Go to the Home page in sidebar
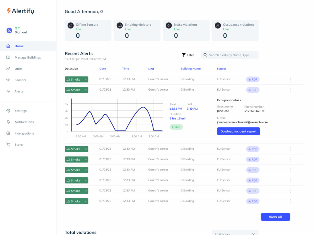The width and height of the screenshot is (314, 235). point(28,46)
